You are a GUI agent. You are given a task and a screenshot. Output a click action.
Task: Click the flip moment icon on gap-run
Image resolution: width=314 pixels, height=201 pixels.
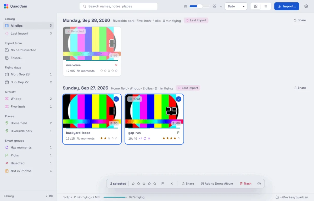click(x=141, y=139)
